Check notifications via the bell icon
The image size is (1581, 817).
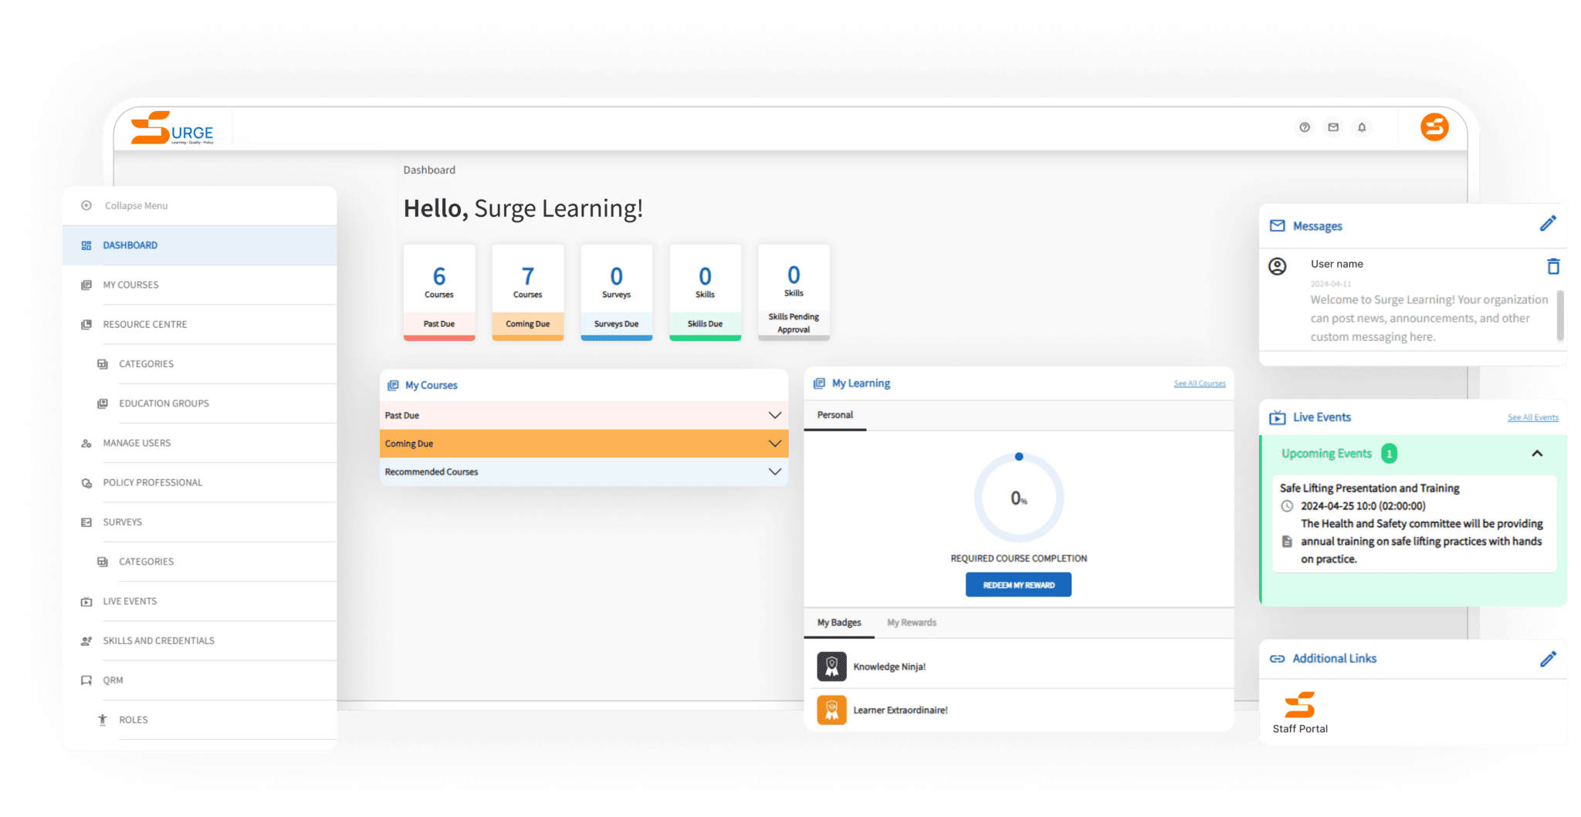click(1362, 127)
